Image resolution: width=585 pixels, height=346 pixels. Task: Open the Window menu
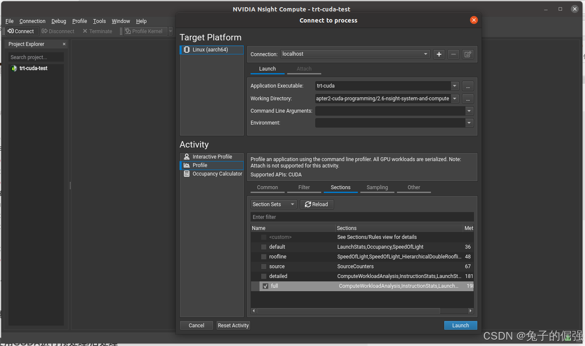(x=121, y=21)
